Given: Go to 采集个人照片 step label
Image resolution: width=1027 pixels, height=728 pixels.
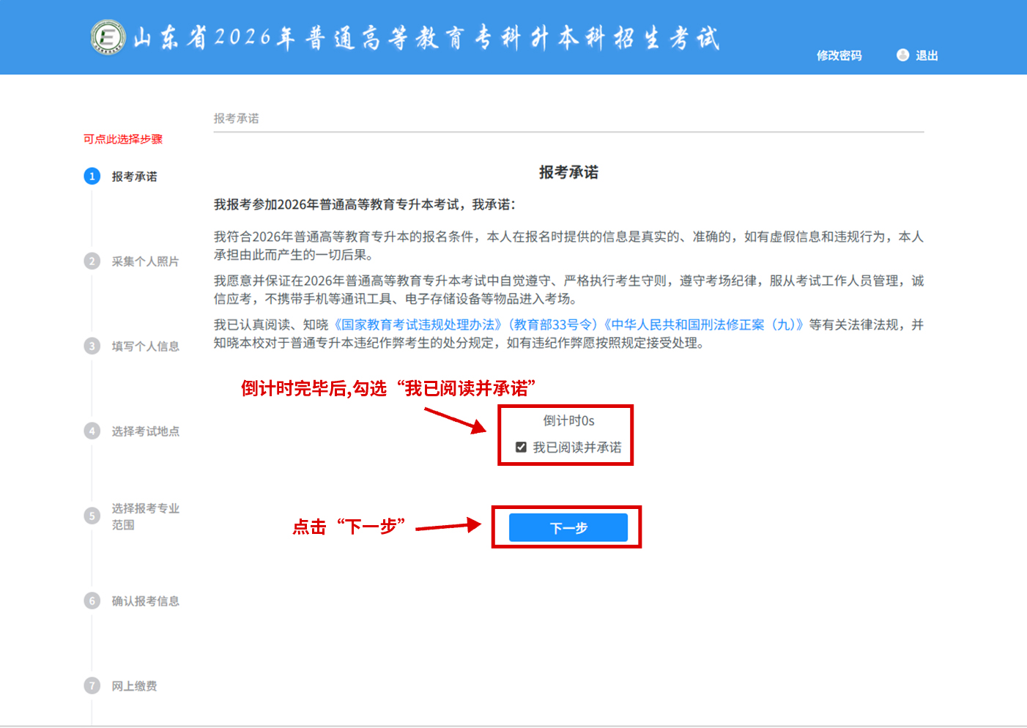Looking at the screenshot, I should [145, 261].
